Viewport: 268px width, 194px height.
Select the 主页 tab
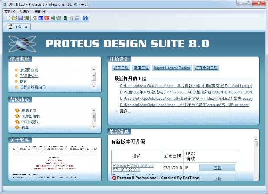click(x=18, y=26)
